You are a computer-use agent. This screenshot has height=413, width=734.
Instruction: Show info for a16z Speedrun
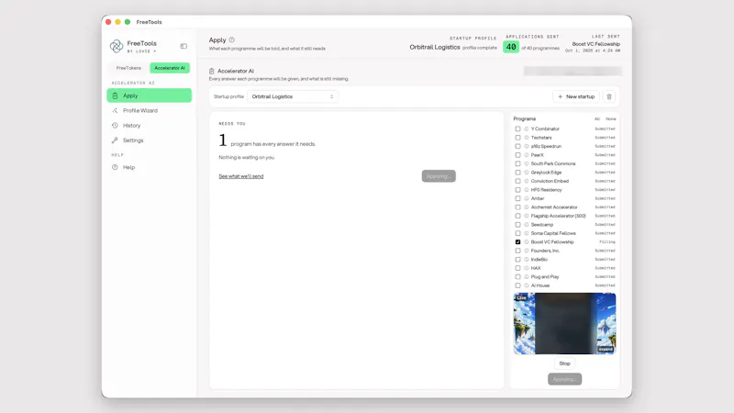[x=526, y=146]
